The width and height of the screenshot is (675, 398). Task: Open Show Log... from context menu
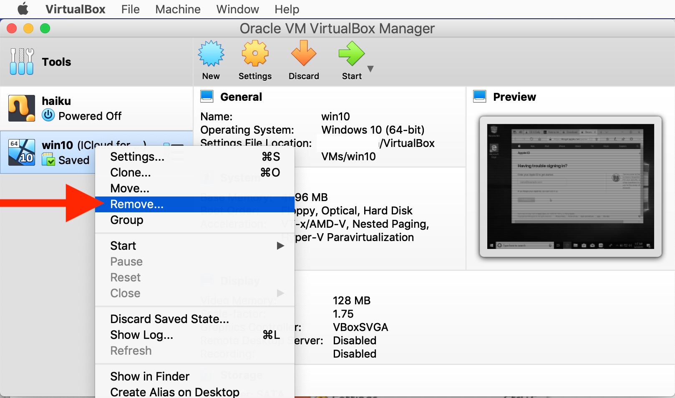(x=141, y=335)
